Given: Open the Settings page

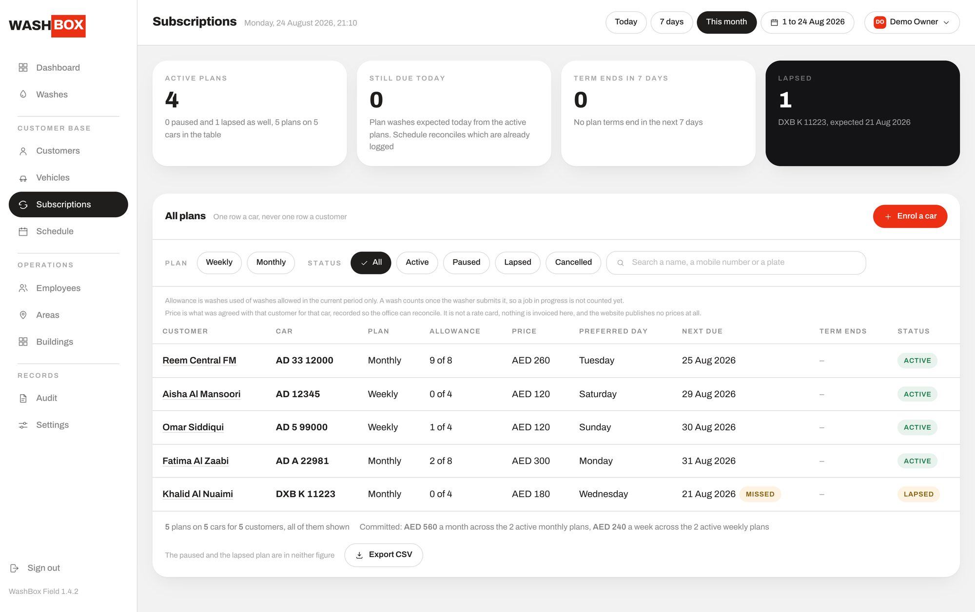Looking at the screenshot, I should pos(68,425).
